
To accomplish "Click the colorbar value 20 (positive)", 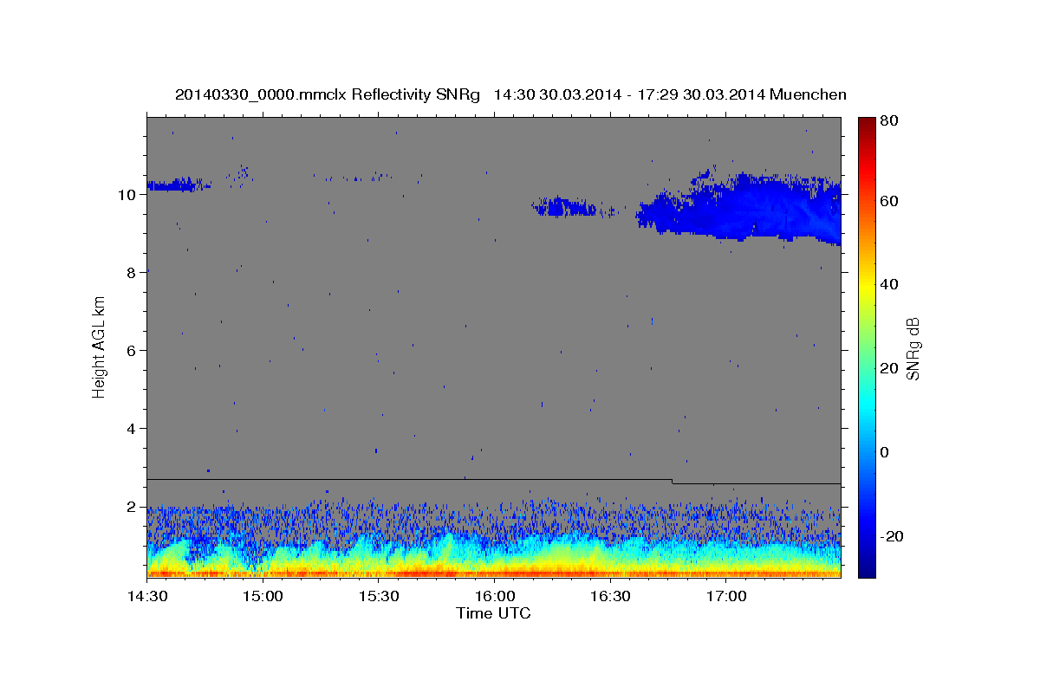I will click(888, 368).
